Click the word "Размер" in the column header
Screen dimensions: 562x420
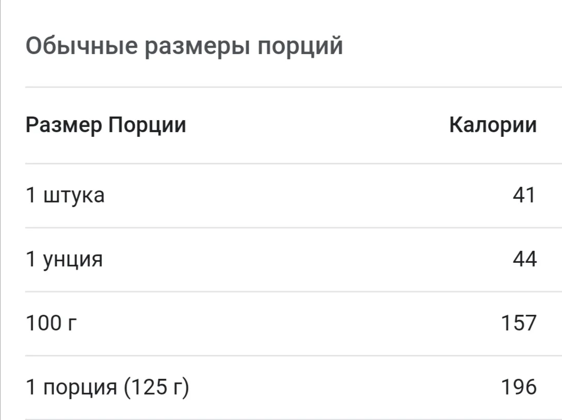tap(64, 125)
